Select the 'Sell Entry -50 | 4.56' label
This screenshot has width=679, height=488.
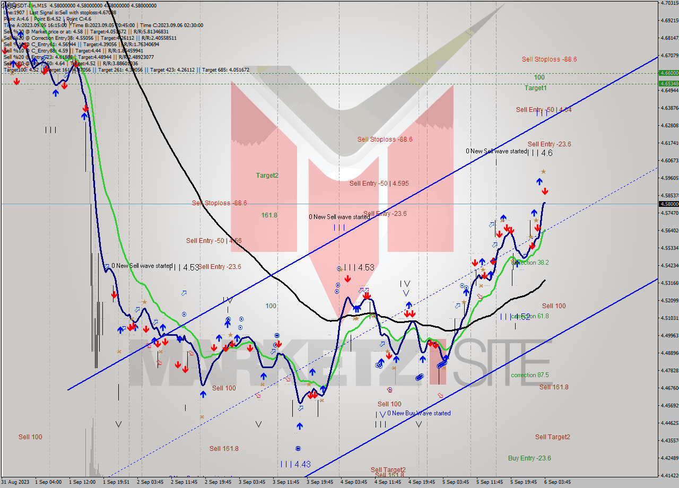214,241
